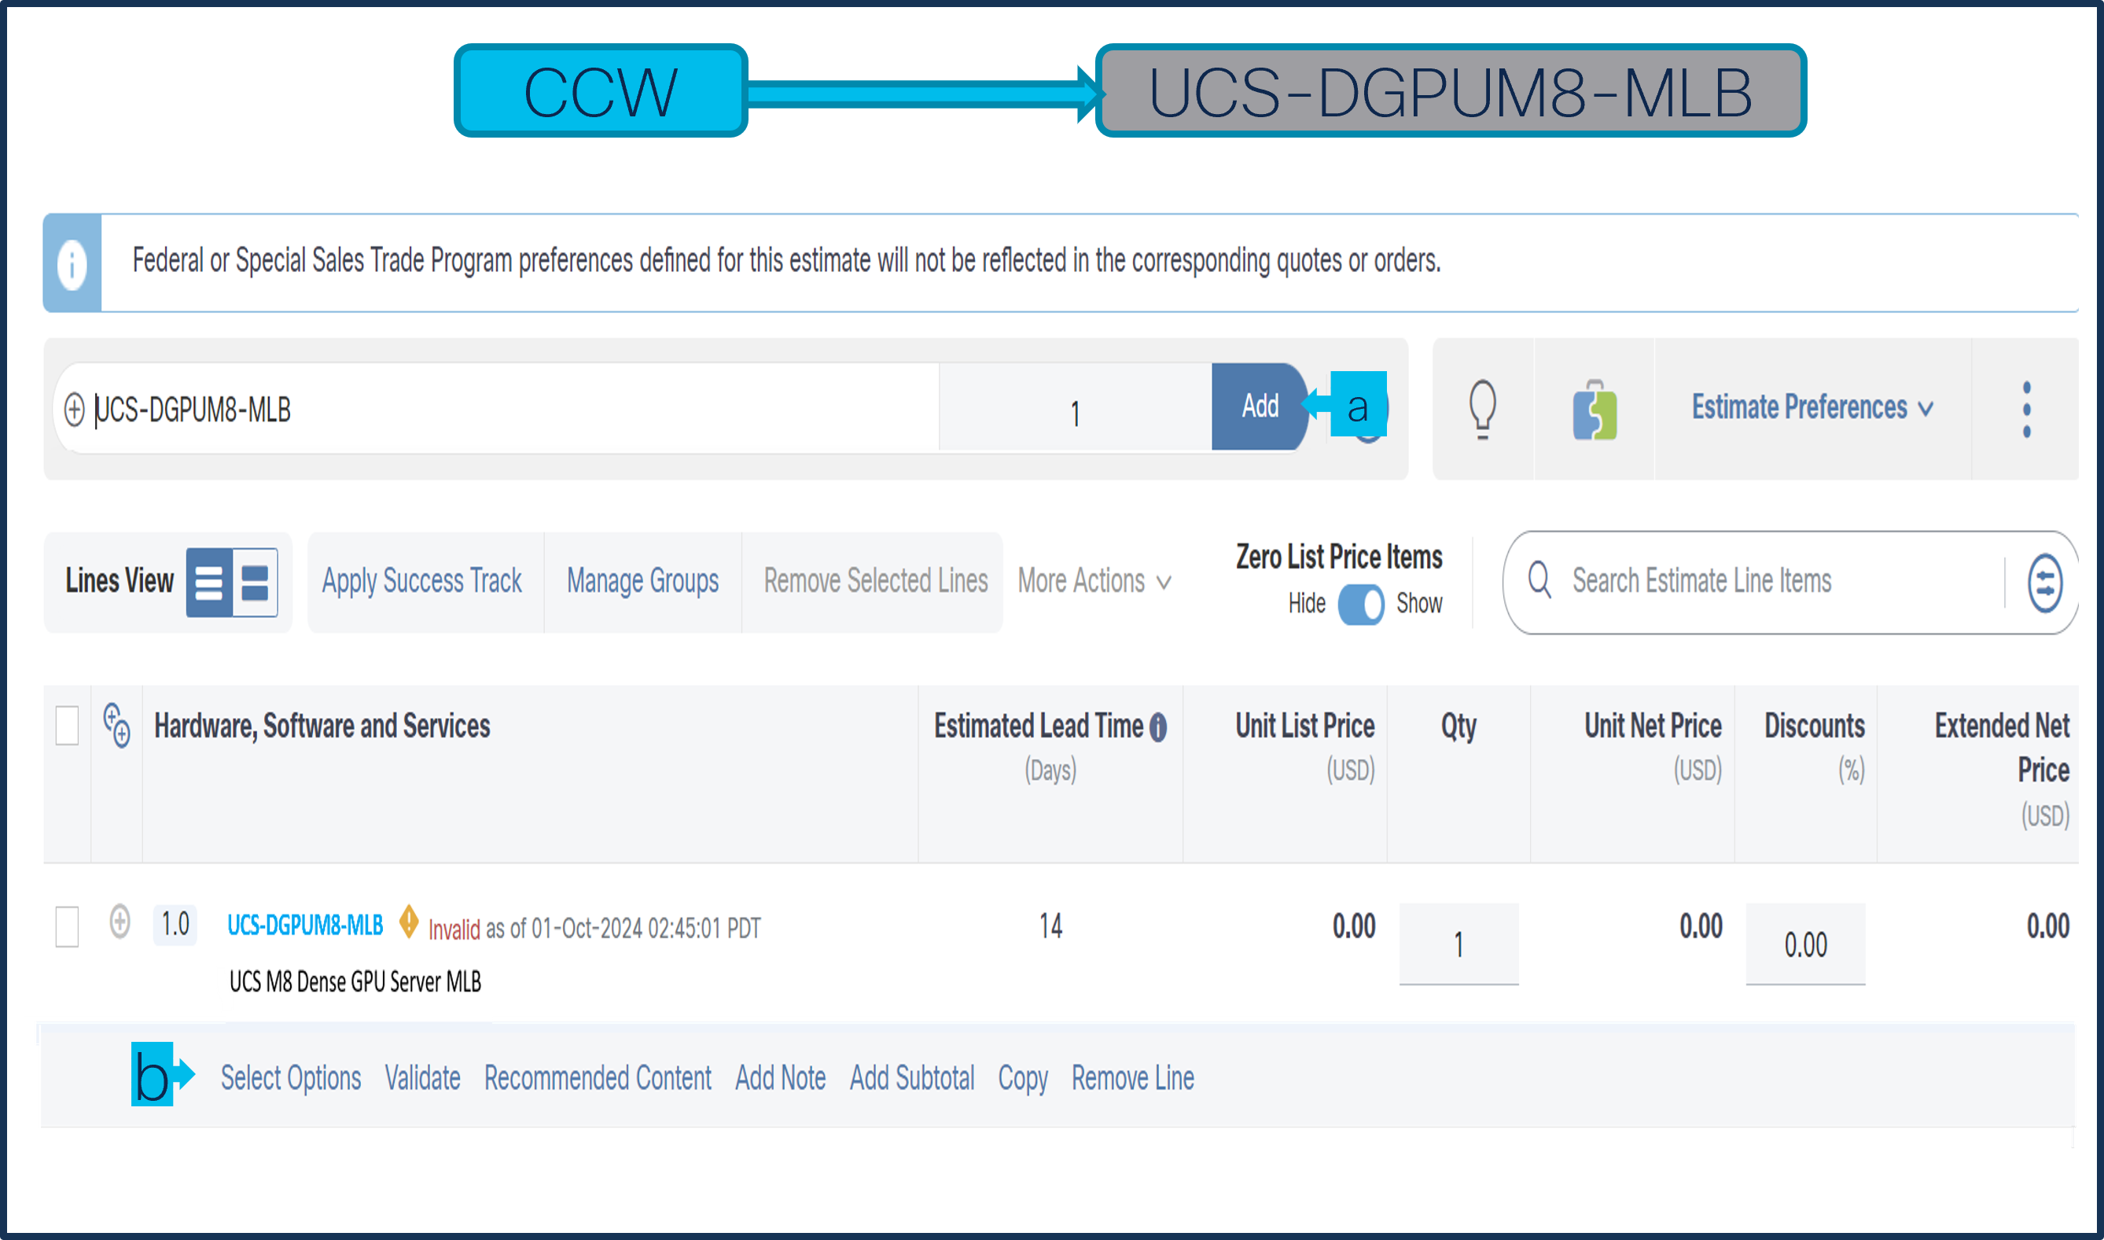Open the More Actions dropdown
This screenshot has height=1240, width=2104.
[1094, 581]
